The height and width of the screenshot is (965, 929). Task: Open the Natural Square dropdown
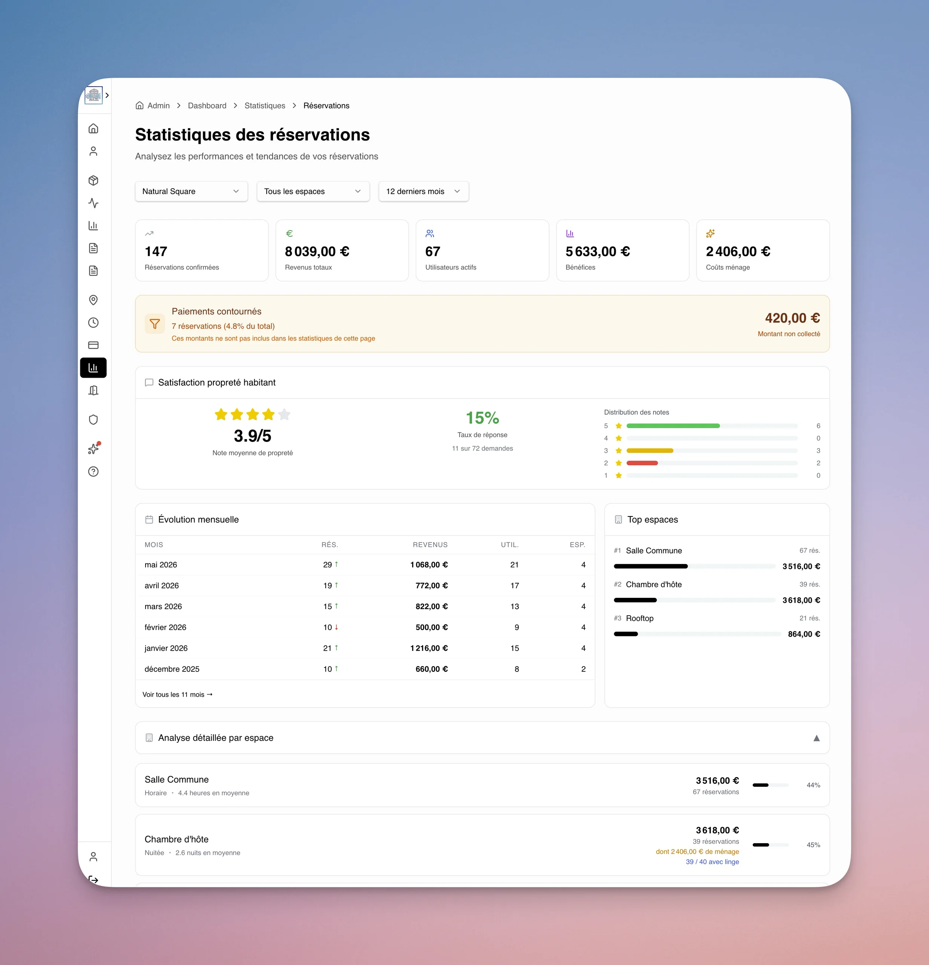click(x=192, y=191)
